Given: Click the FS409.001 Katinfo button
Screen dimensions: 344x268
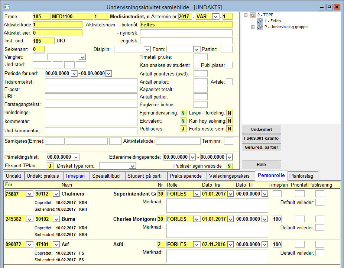Looking at the screenshot, I should coord(262,139).
